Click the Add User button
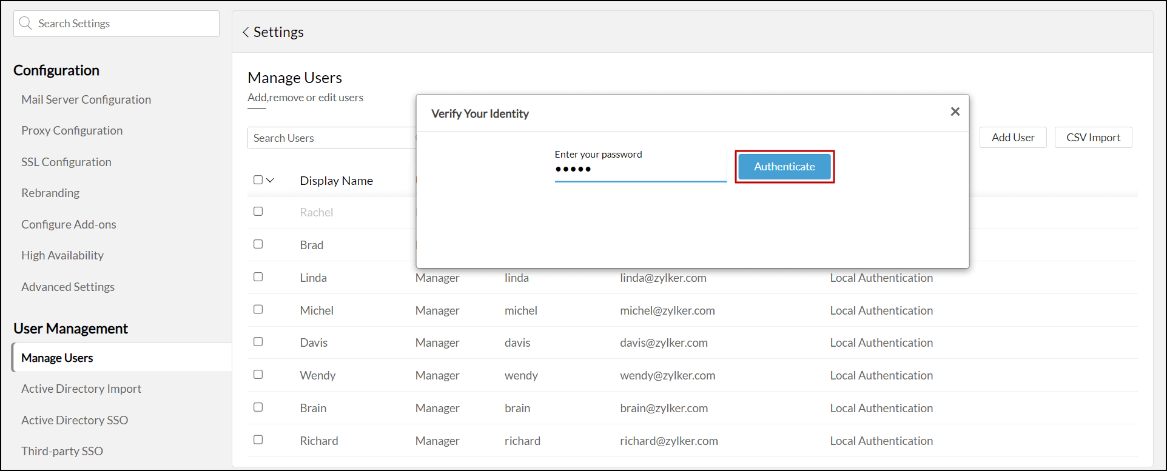 click(x=1013, y=138)
